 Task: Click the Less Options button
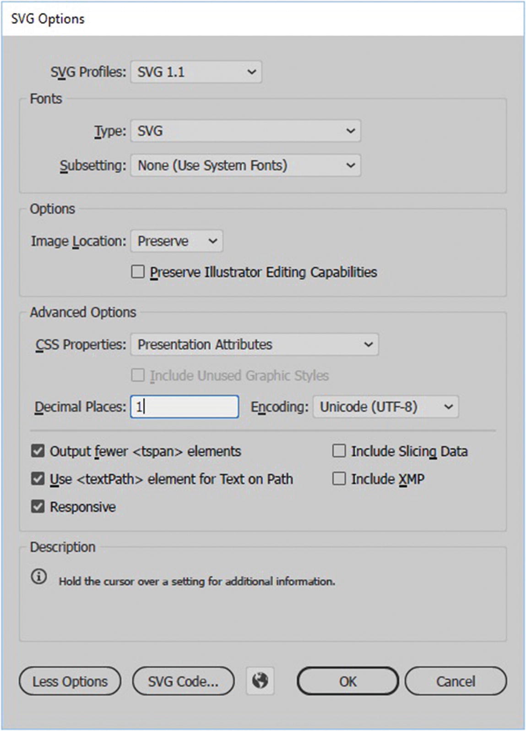click(x=70, y=681)
